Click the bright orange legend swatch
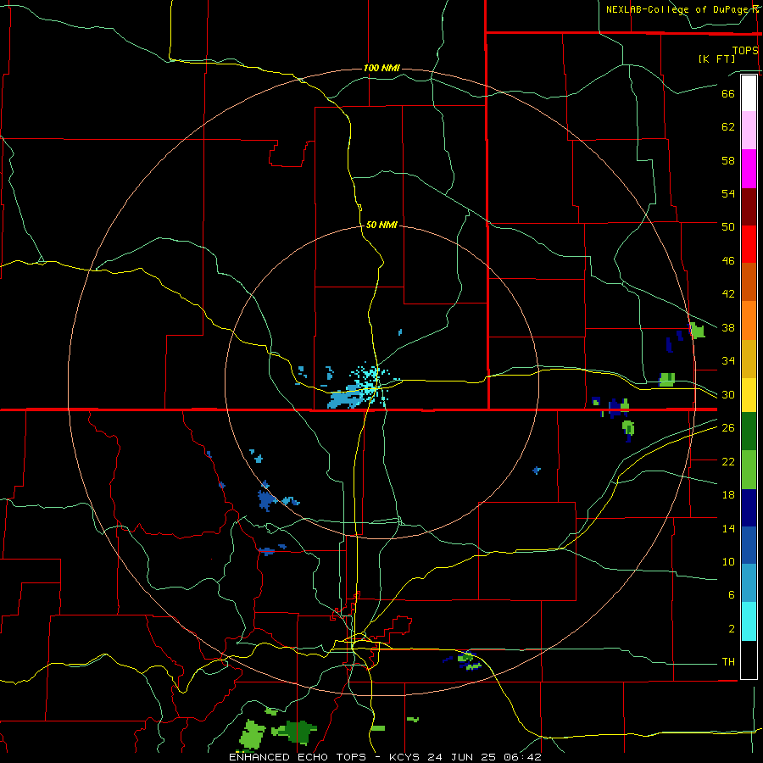 tap(749, 320)
